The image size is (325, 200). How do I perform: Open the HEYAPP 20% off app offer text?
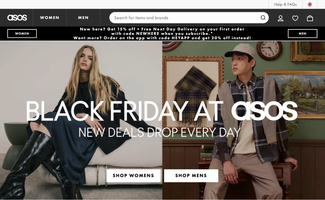click(162, 38)
